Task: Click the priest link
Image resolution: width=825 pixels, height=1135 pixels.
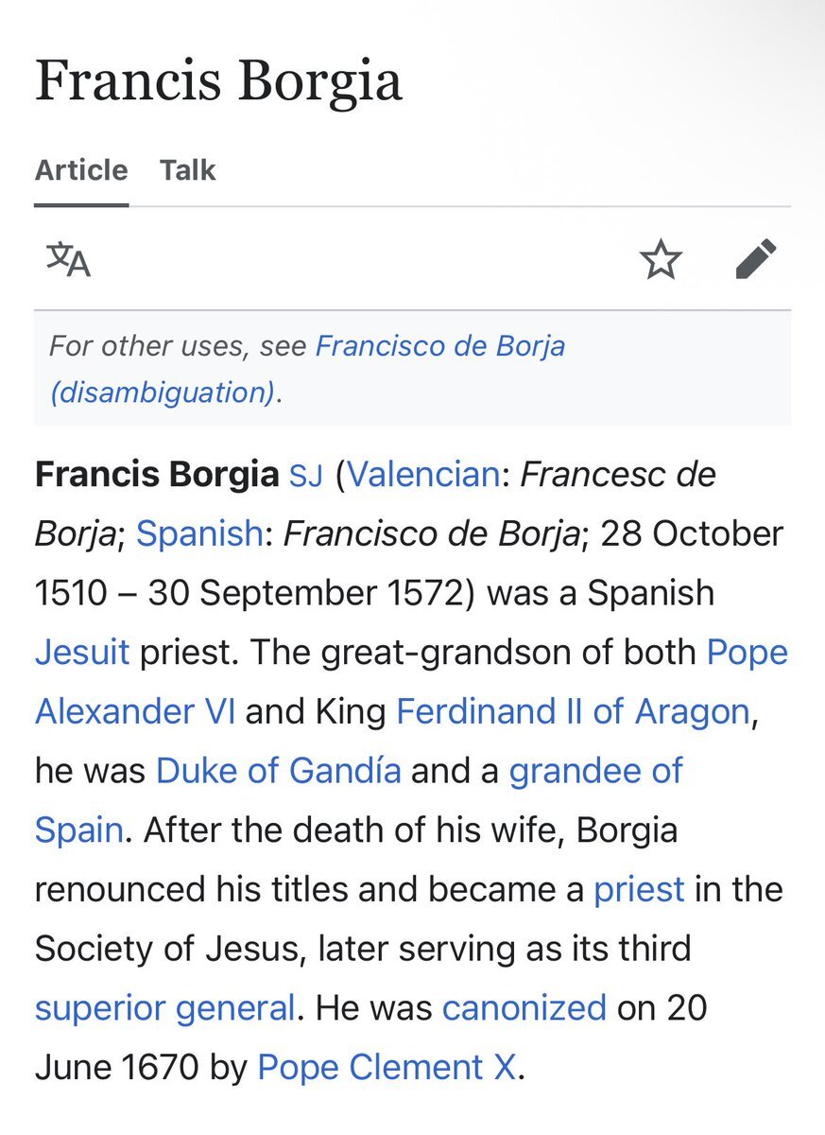Action: pyautogui.click(x=639, y=890)
